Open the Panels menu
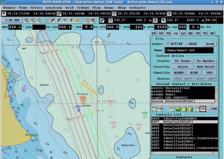 coord(9,8)
